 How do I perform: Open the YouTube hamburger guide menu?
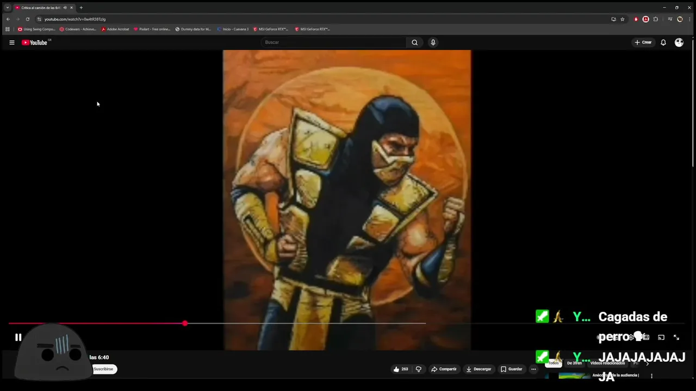12,42
